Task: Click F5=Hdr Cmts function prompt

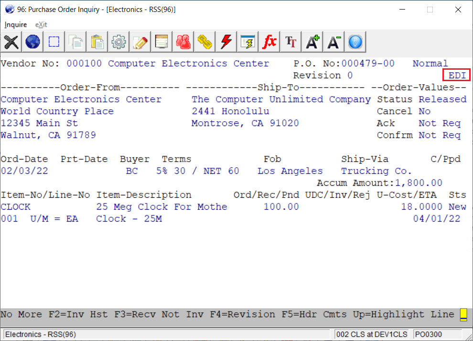Action: (314, 314)
